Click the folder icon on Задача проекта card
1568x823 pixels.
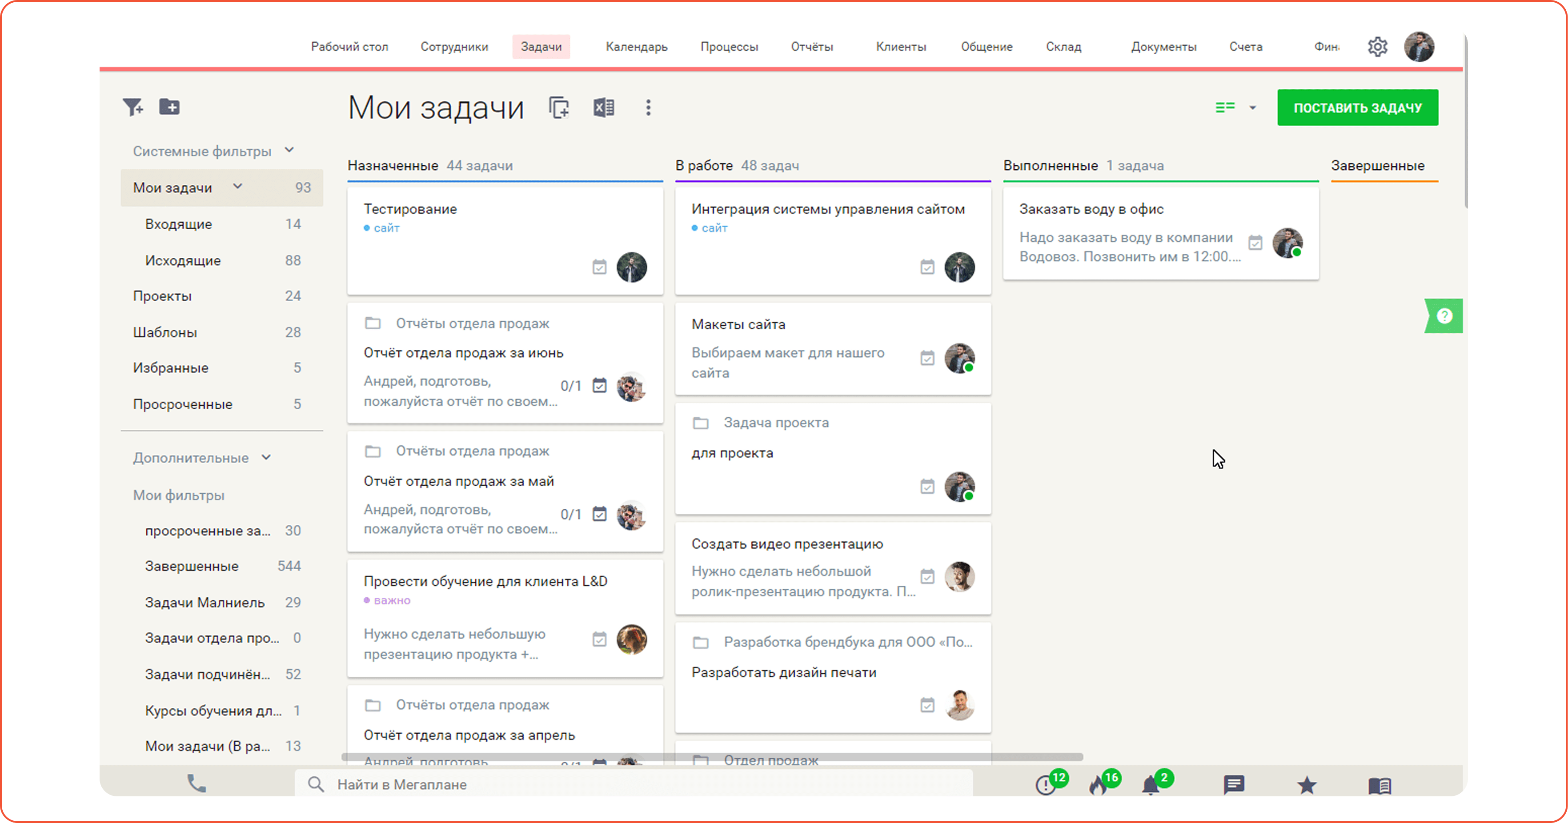pyautogui.click(x=701, y=423)
